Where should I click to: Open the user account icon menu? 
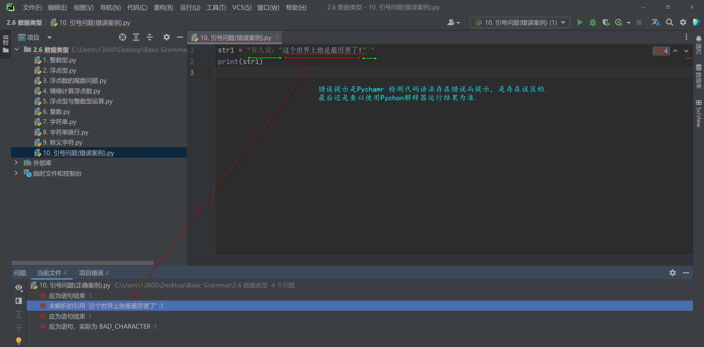453,23
